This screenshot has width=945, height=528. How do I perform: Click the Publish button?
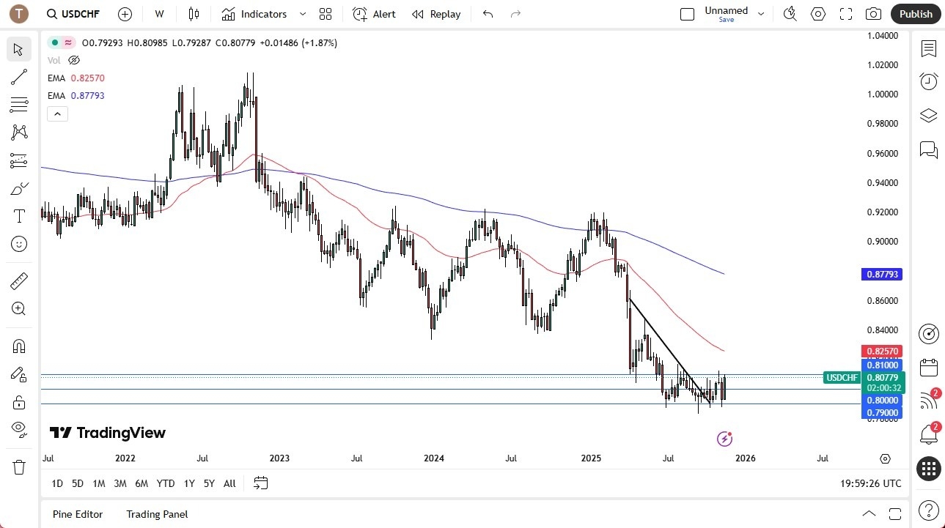915,13
